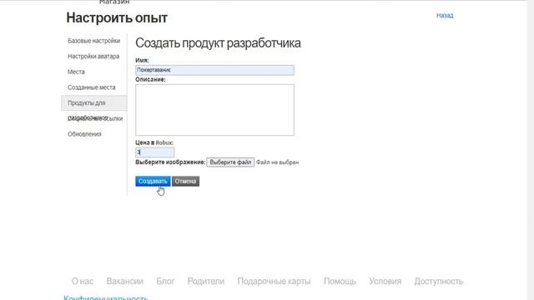The width and height of the screenshot is (534, 300).
Task: Open the Родители footer link
Action: coord(206,282)
